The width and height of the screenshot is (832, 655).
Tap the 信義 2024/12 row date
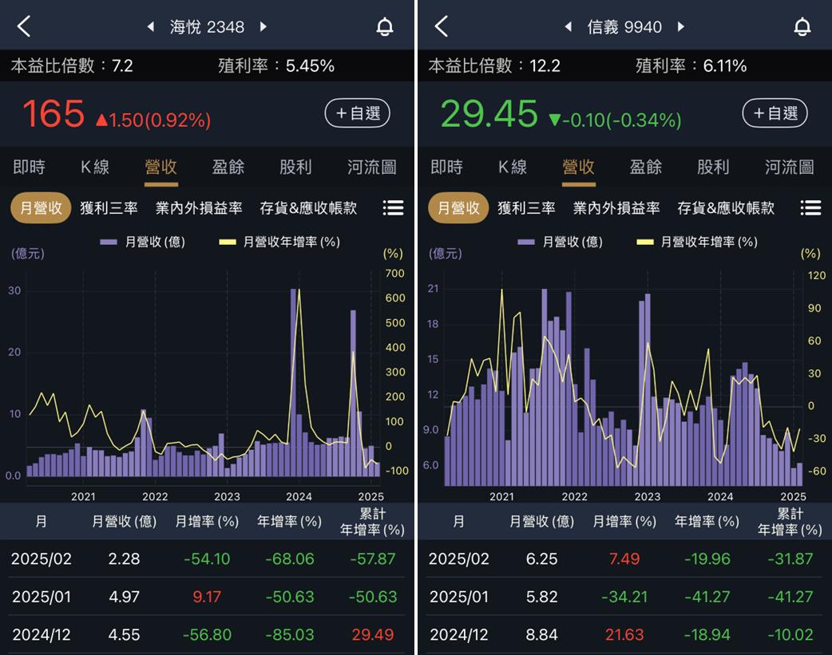pyautogui.click(x=459, y=634)
